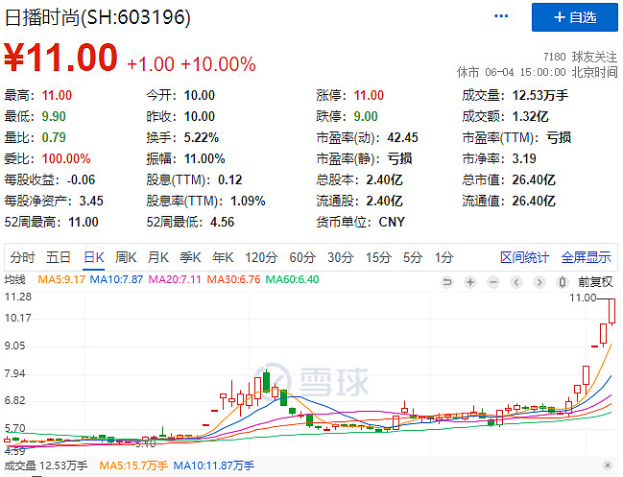623x477 pixels.
Task: Click the latest candlestick marked 11.00
Action: click(611, 311)
